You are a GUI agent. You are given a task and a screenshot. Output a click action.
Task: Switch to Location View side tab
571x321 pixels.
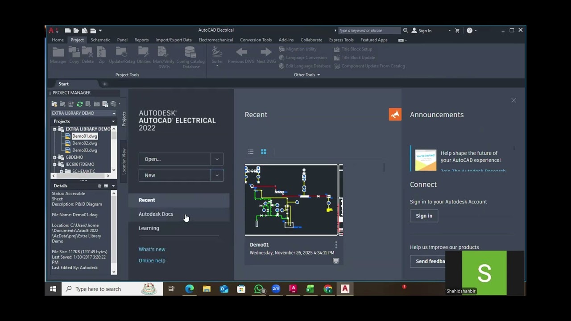124,161
